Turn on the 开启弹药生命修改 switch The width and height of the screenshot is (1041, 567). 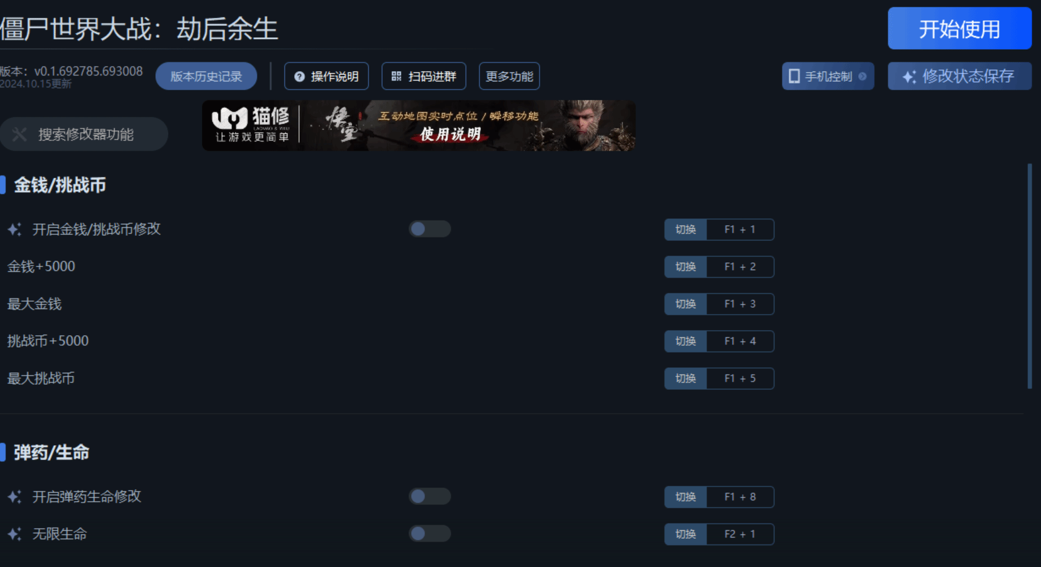pyautogui.click(x=430, y=496)
